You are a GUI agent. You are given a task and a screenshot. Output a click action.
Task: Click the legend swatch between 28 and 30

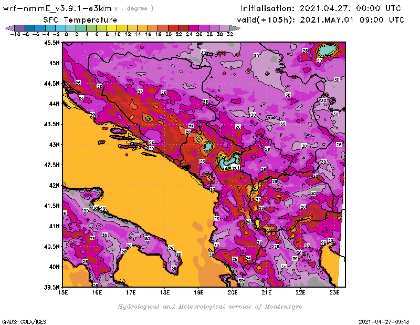pyautogui.click(x=214, y=28)
